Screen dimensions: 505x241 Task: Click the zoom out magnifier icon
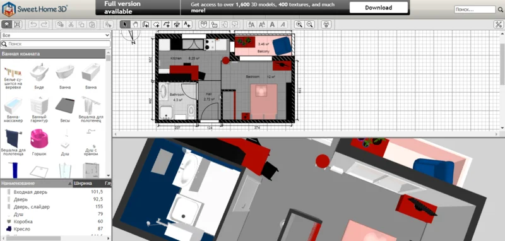(309, 24)
